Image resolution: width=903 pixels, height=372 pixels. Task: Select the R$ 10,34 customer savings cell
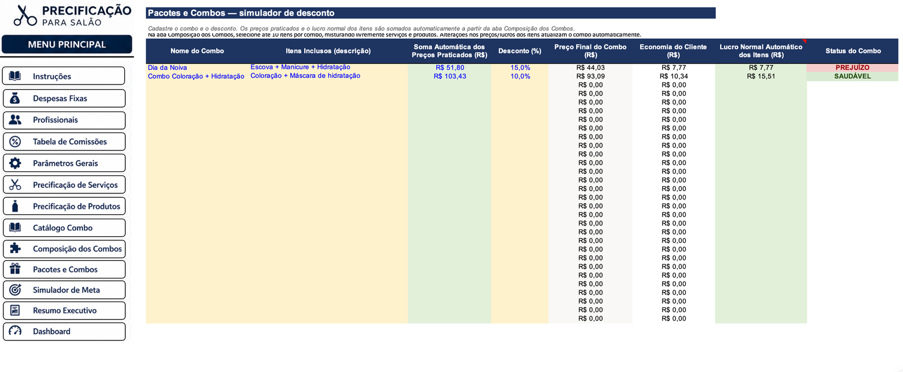coord(673,76)
